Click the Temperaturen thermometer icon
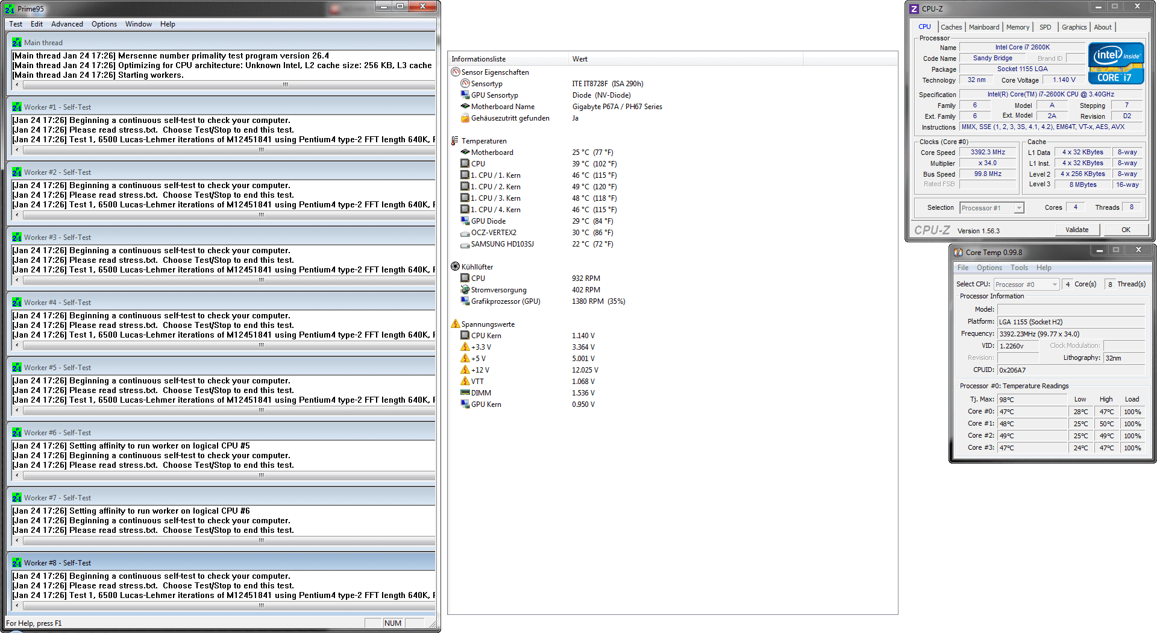This screenshot has width=1157, height=633. point(456,141)
